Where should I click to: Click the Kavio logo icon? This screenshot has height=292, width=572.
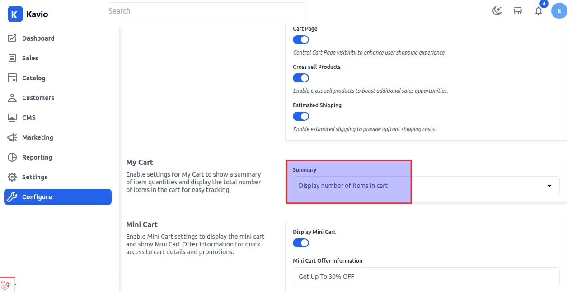(14, 14)
